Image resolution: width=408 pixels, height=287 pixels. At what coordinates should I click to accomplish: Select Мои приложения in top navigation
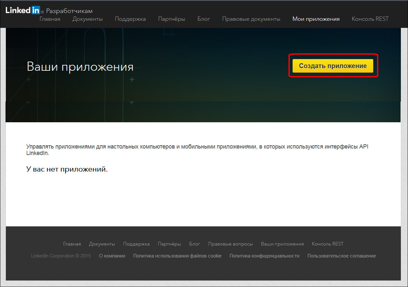click(316, 19)
